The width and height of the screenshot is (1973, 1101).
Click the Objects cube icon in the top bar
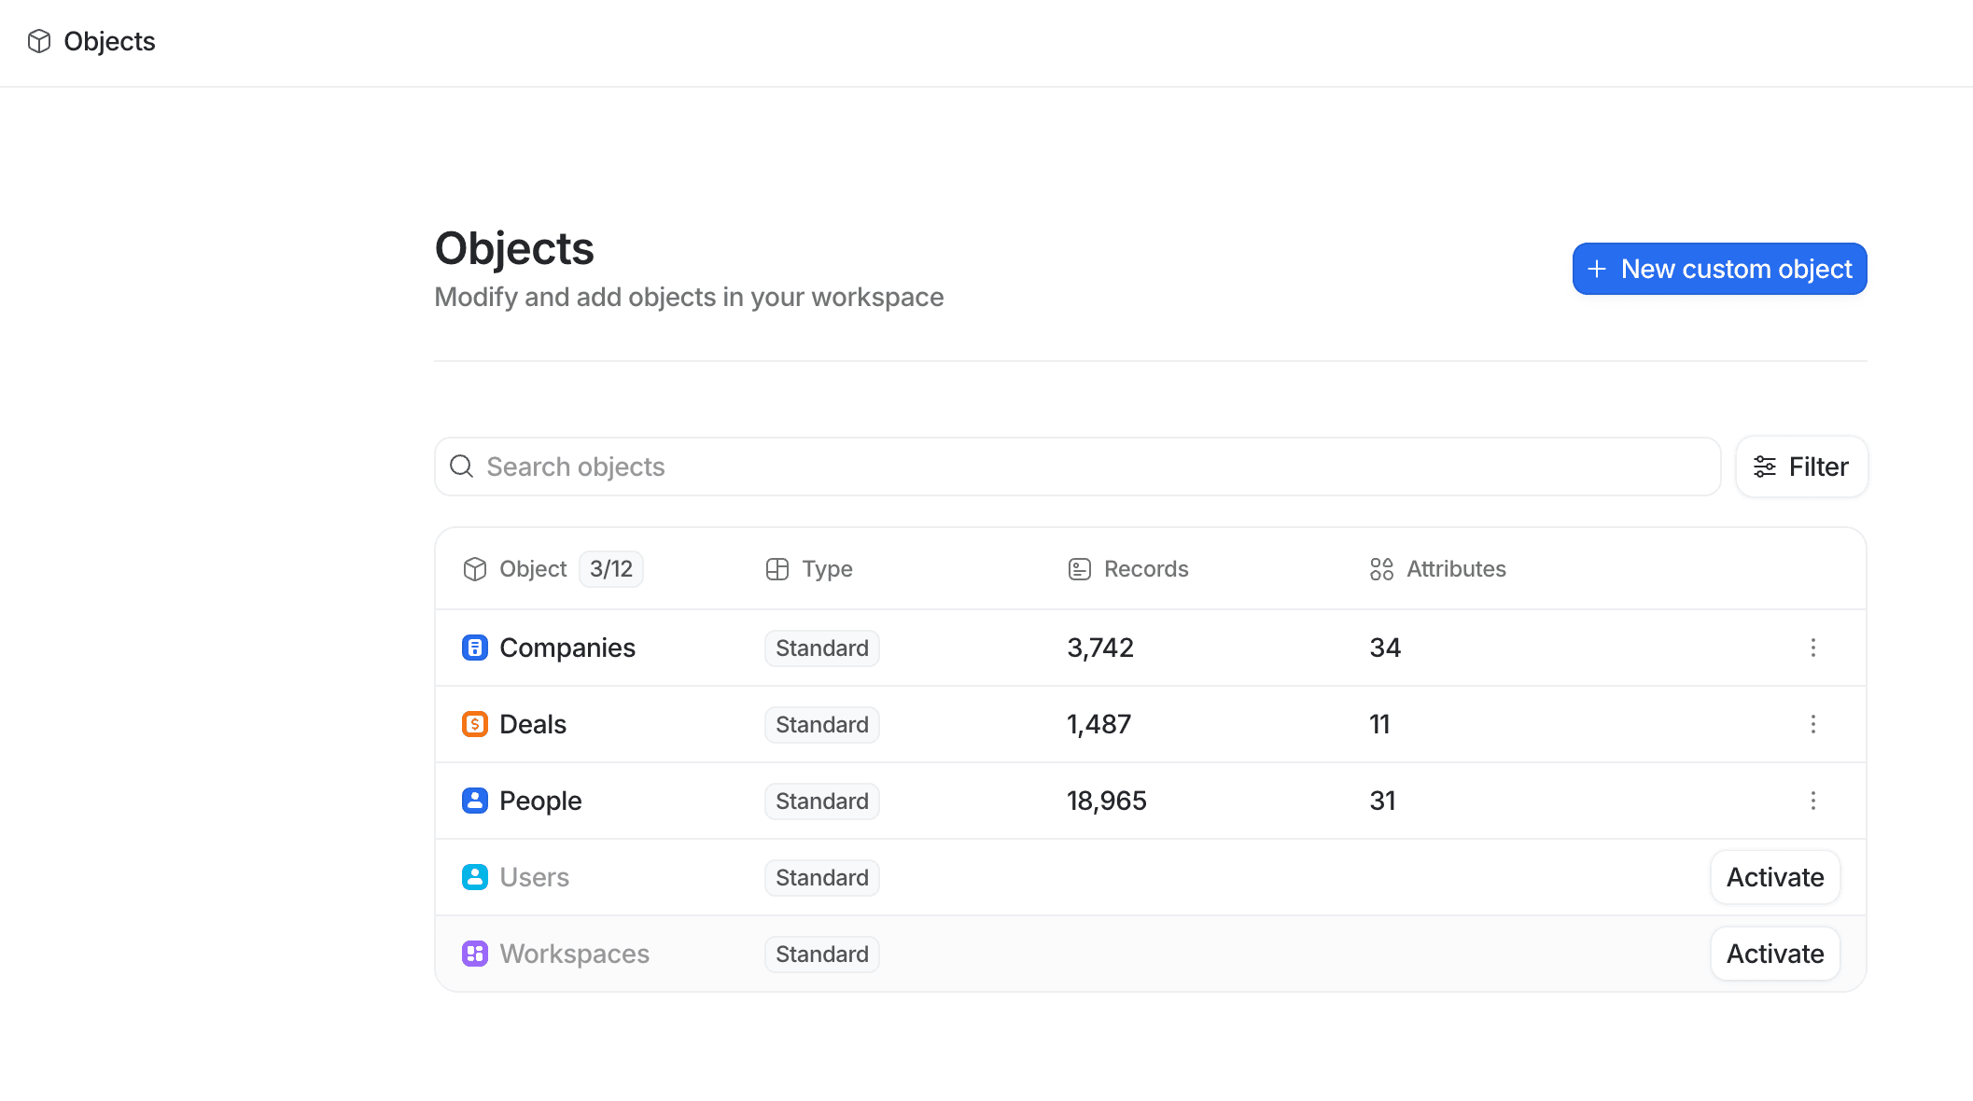point(40,41)
